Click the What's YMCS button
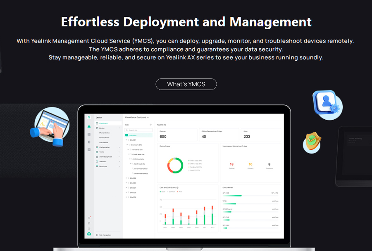 pyautogui.click(x=186, y=84)
